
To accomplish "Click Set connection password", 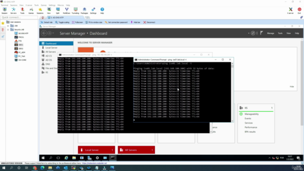I will tap(116, 22).
